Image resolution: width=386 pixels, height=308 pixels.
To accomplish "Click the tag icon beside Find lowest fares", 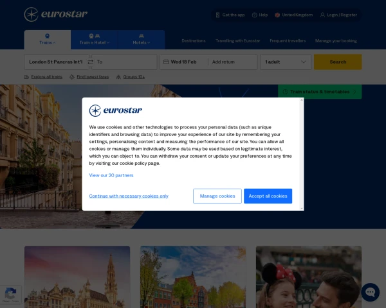I will click(72, 77).
